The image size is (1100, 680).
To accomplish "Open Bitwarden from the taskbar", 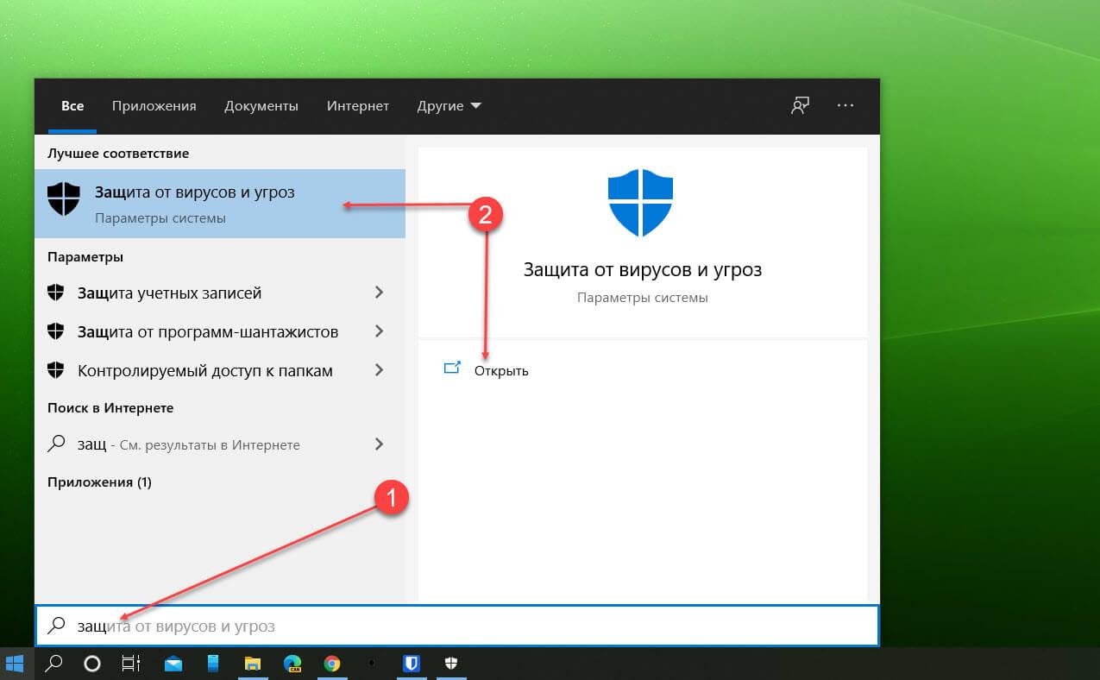I will [412, 664].
